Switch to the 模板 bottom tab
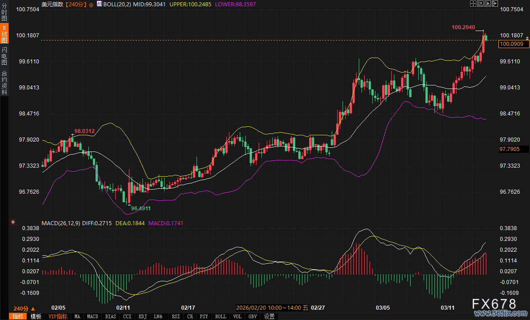Viewport: 530px width, 320px height. coord(36,316)
